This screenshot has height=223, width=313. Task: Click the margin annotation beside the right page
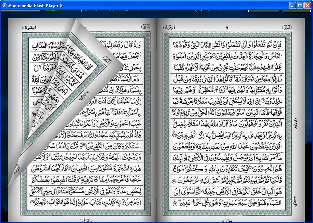296,124
